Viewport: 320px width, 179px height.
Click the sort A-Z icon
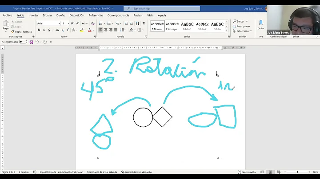pyautogui.click(x=137, y=23)
